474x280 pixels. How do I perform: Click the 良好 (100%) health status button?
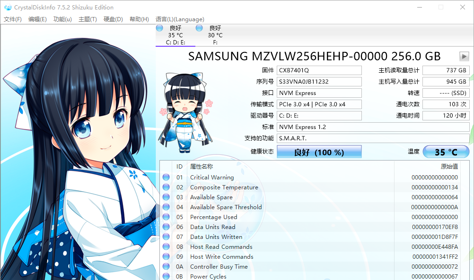pos(319,152)
